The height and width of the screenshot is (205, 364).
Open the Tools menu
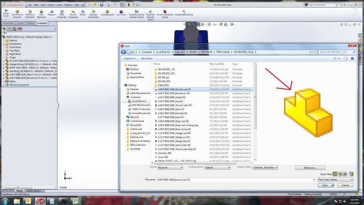coord(59,5)
